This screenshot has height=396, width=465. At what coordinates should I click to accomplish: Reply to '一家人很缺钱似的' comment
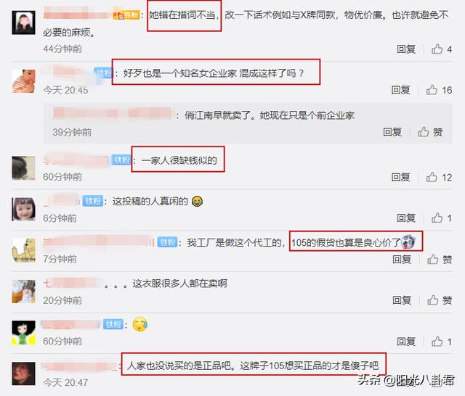point(400,177)
